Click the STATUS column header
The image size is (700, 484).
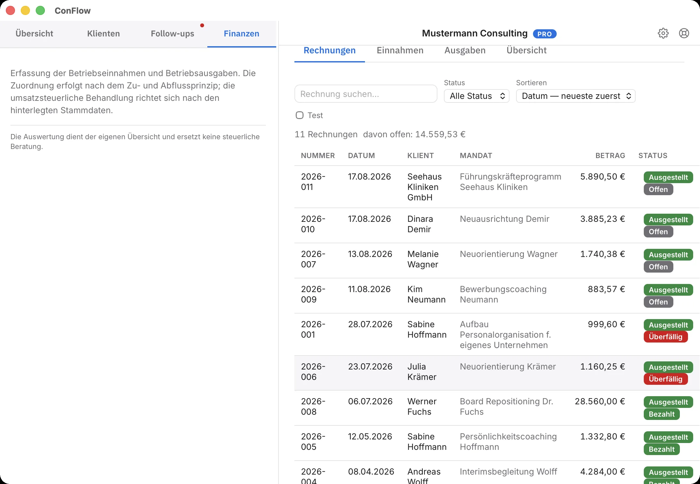click(653, 155)
